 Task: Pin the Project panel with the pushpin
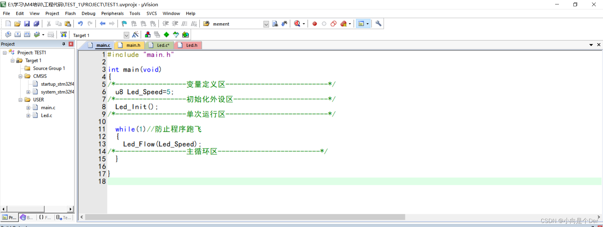click(x=64, y=44)
